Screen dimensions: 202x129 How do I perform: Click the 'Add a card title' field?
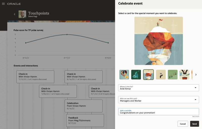pyautogui.click(x=159, y=112)
